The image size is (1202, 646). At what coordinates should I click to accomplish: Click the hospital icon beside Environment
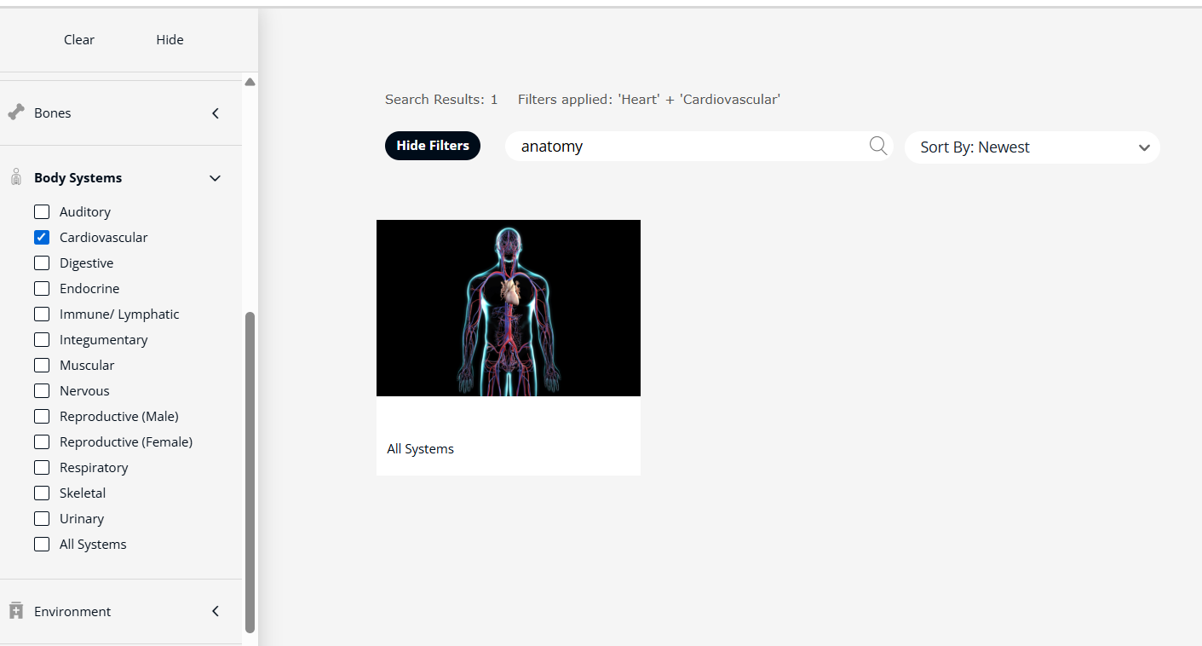click(15, 611)
